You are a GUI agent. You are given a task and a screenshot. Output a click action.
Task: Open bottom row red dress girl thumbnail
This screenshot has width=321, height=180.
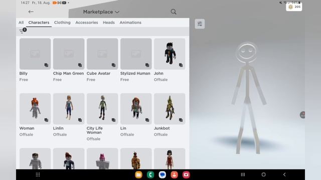pyautogui.click(x=170, y=158)
